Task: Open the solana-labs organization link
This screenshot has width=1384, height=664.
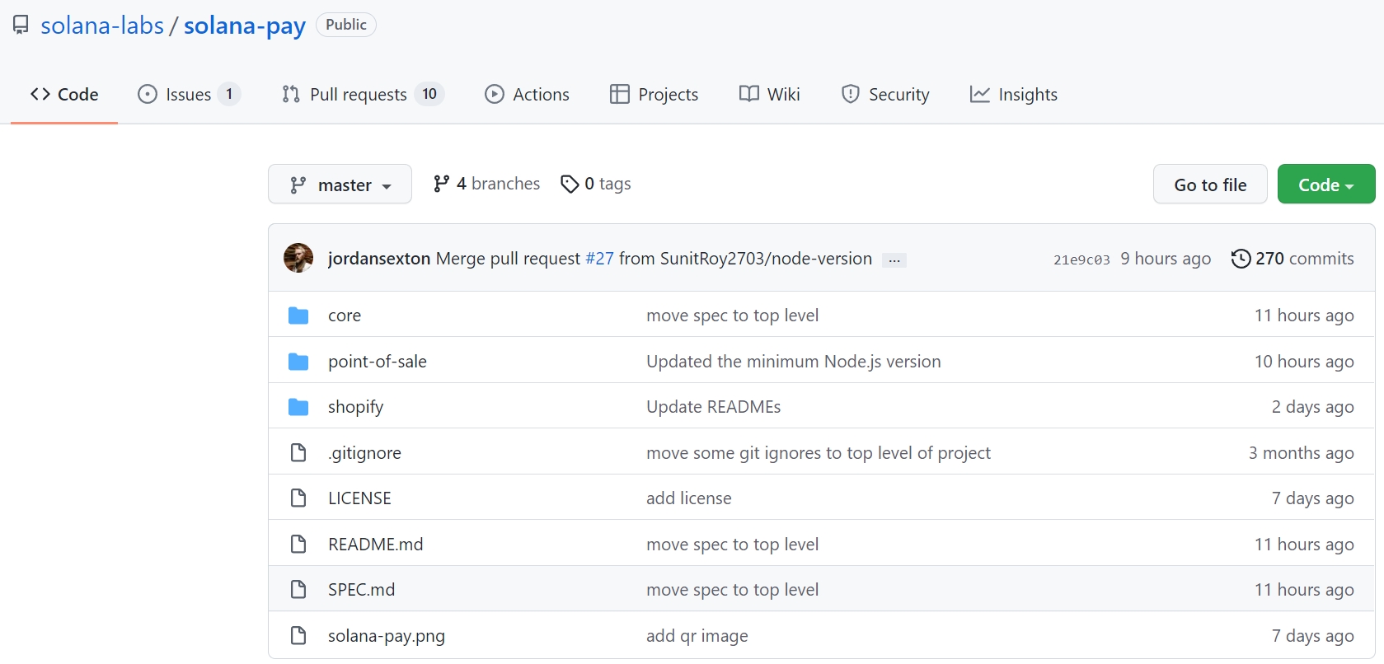Action: click(102, 26)
